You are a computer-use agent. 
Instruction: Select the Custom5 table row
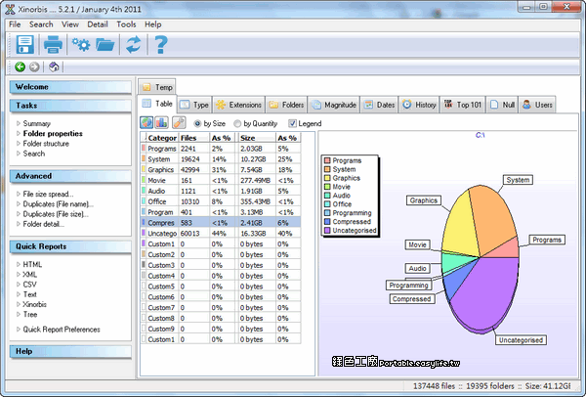pyautogui.click(x=221, y=287)
